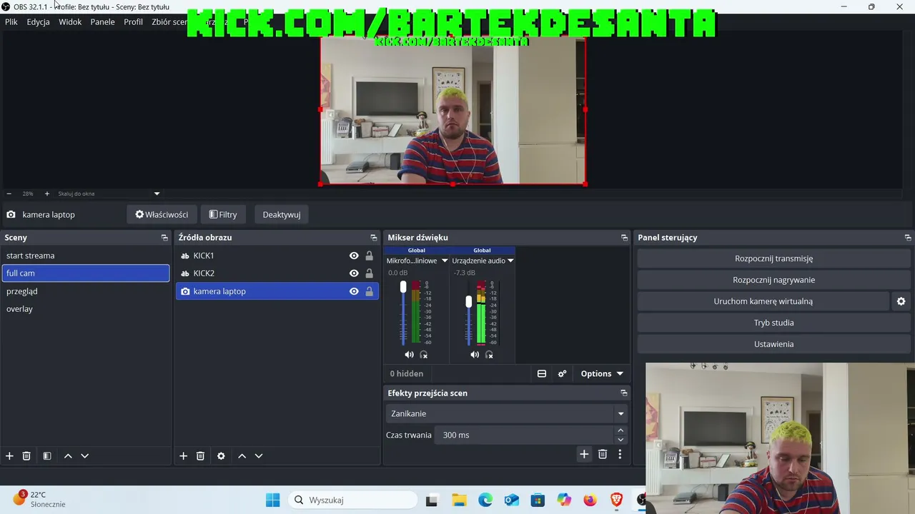
Task: Float the Źródła obrazu dock panel
Action: pyautogui.click(x=373, y=238)
